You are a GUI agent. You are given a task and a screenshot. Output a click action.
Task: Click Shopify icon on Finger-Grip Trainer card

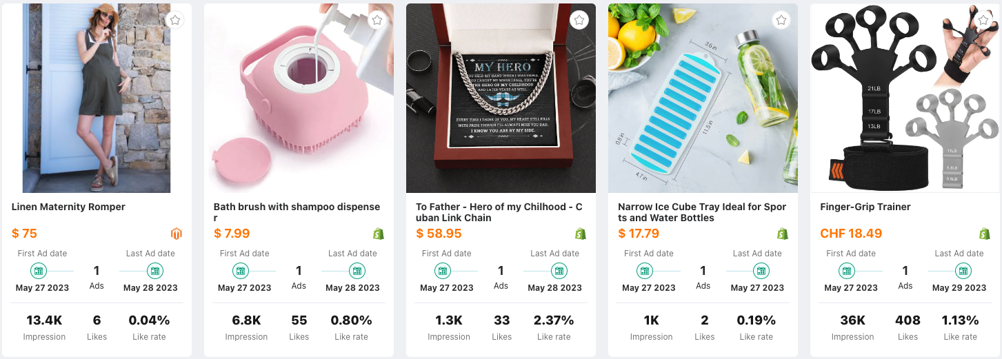click(x=985, y=234)
